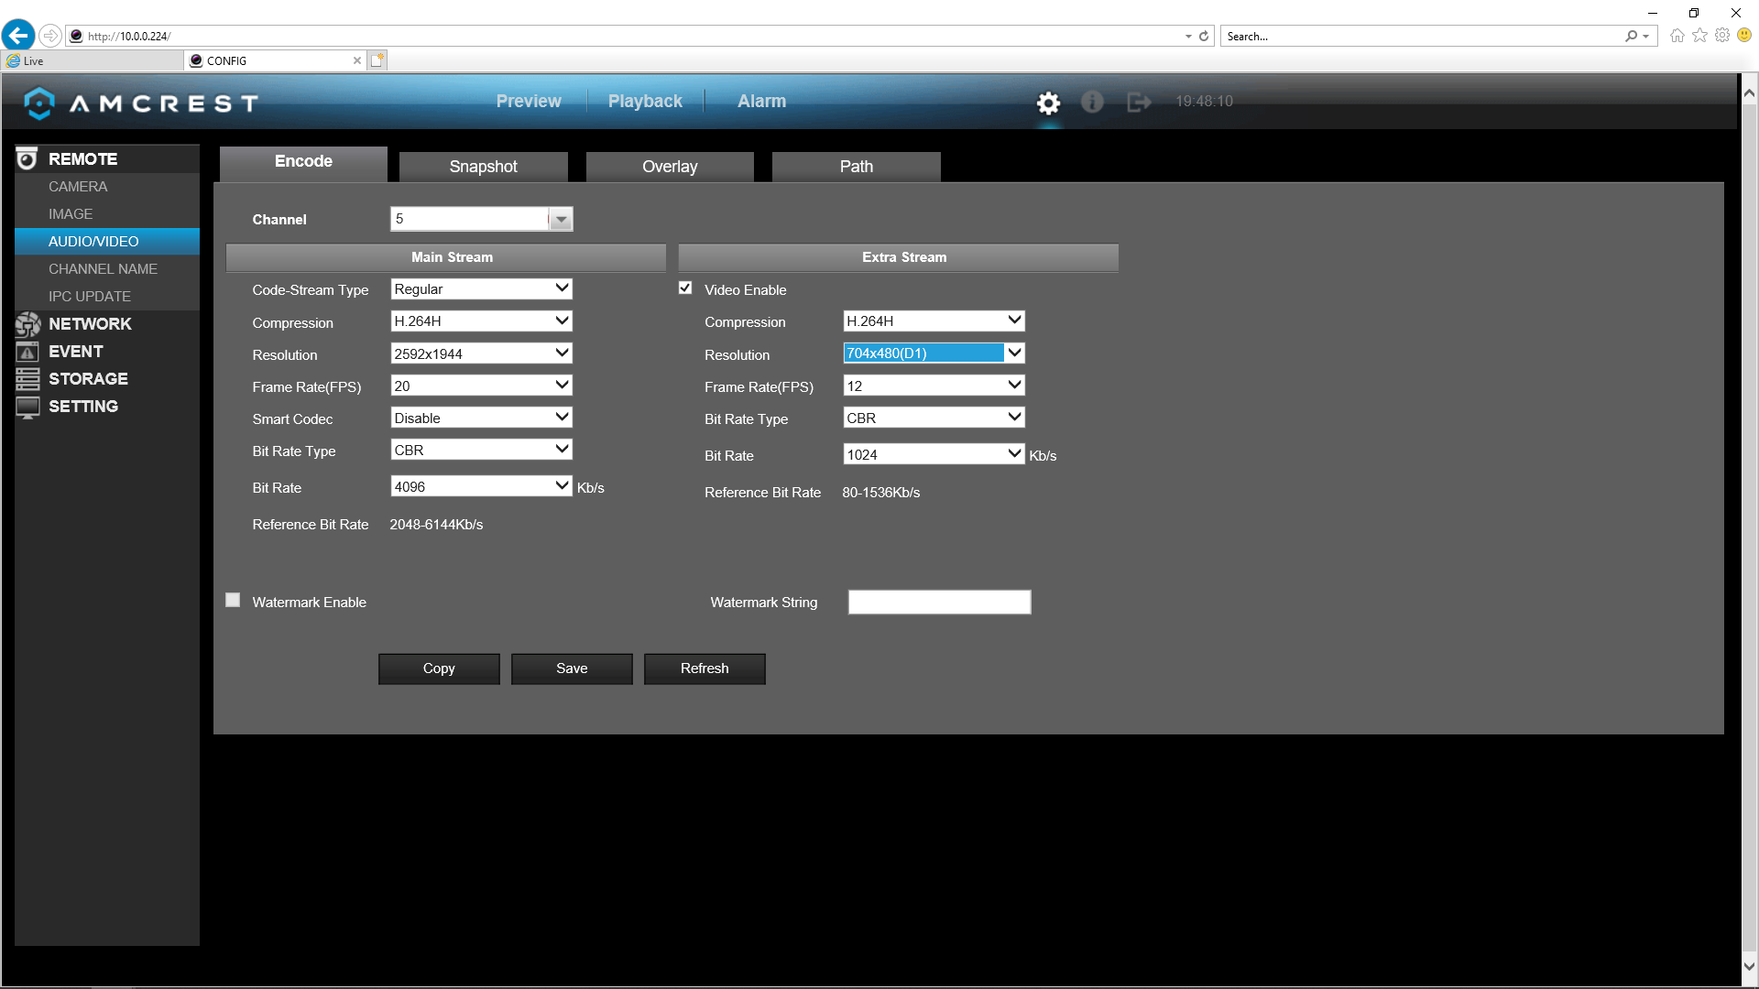Select CAMERA in the sidebar
The width and height of the screenshot is (1759, 989).
pyautogui.click(x=106, y=187)
